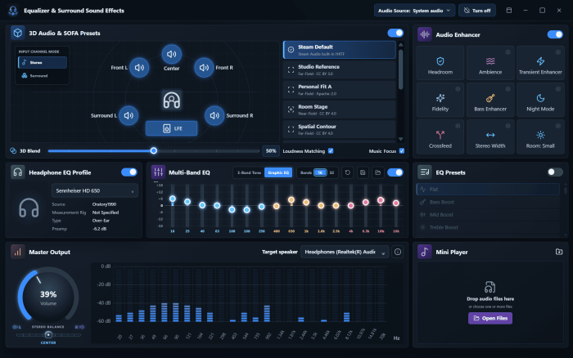Select 32 bands option
Viewport: 573px width, 358px height.
pos(332,172)
